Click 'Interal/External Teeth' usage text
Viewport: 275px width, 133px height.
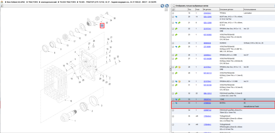pyautogui.click(x=251, y=106)
